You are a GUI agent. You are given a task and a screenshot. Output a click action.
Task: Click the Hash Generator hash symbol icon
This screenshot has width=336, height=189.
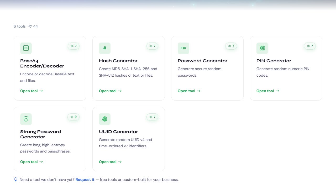(x=105, y=48)
